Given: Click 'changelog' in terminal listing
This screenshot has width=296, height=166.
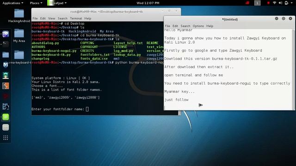Looking at the screenshot, I should pos(40,59).
